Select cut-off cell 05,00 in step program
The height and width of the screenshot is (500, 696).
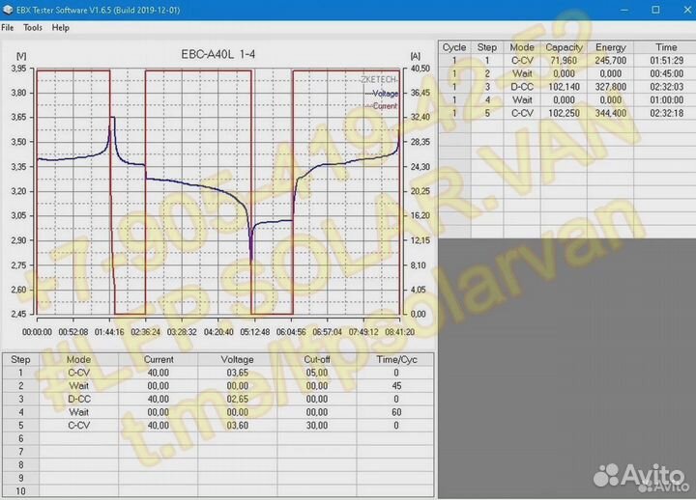point(316,373)
